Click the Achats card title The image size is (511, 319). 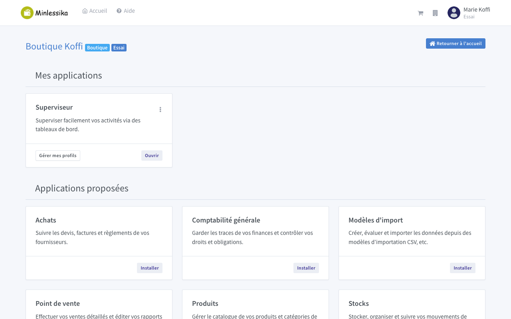coord(46,220)
